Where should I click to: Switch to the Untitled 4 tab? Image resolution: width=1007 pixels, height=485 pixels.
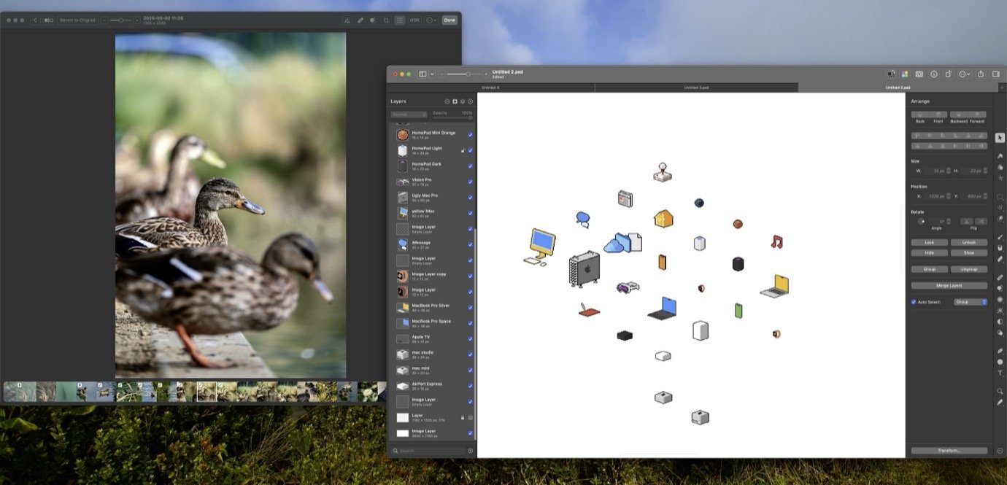490,88
